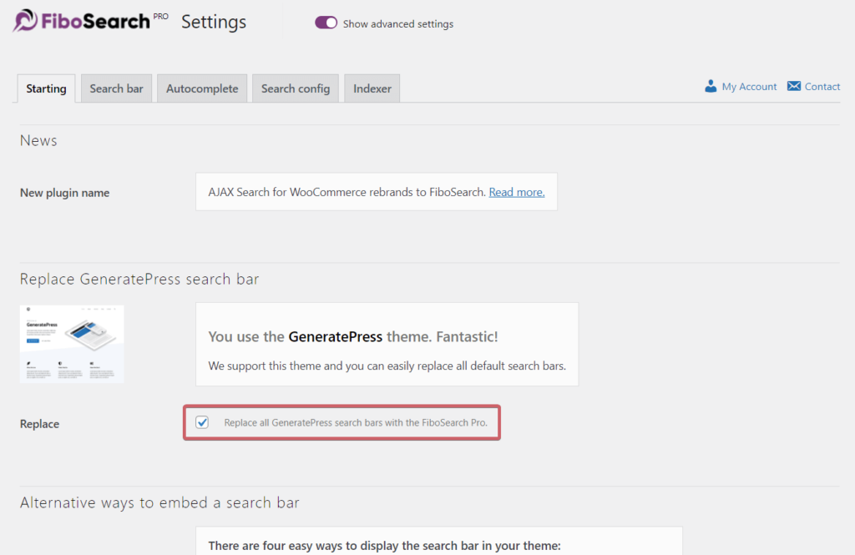Screen dimensions: 855x555
Task: Click the New plugin name label
Action: (65, 193)
